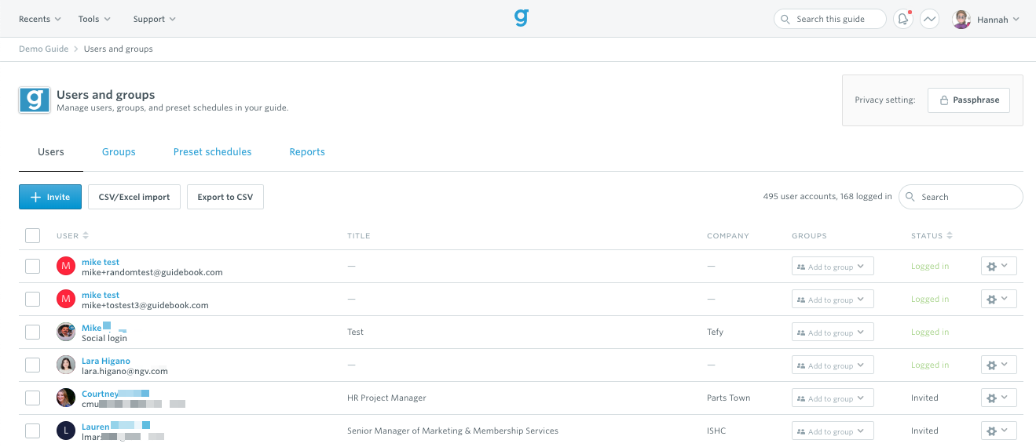Image resolution: width=1036 pixels, height=447 pixels.
Task: Expand the Tools menu
Action: click(94, 19)
